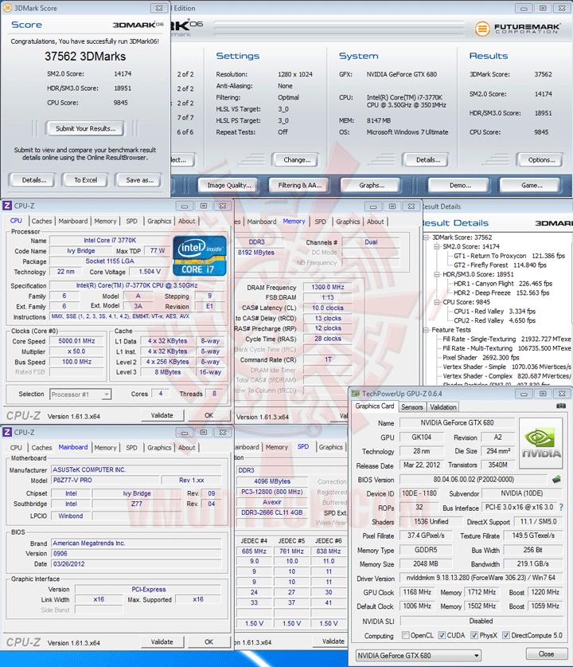573x667 pixels.
Task: Click the CPU-Z title icon of Mainboard window
Action: click(x=7, y=432)
